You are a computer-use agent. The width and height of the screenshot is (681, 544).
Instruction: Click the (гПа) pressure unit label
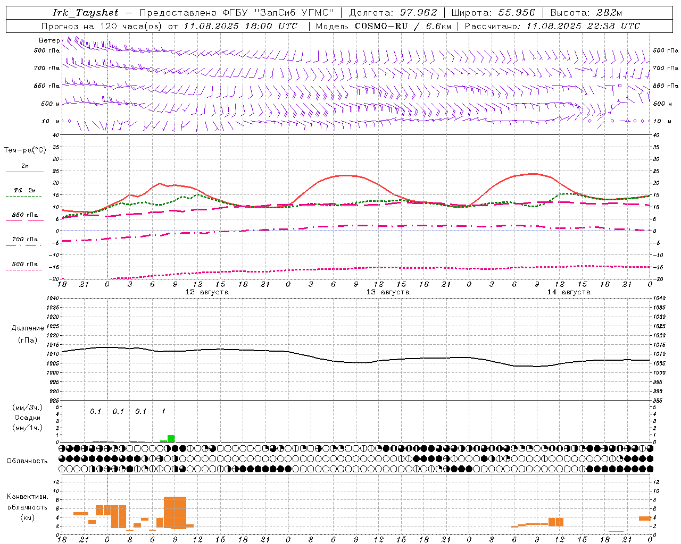tap(28, 341)
